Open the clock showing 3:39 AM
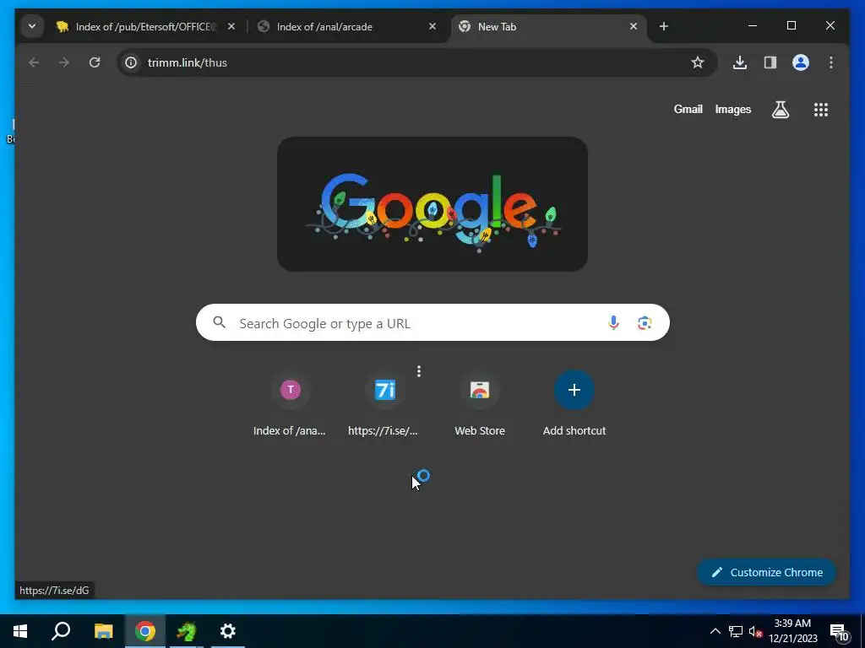 (792, 631)
